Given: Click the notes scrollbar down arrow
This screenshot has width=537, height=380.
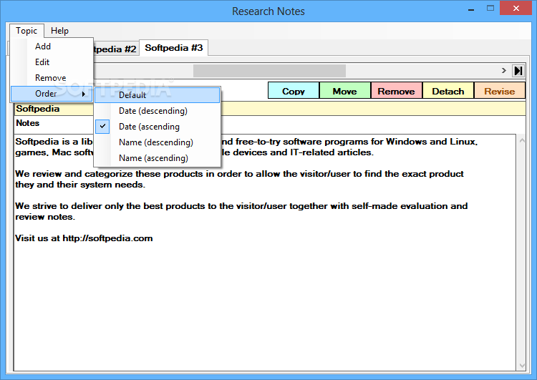Looking at the screenshot, I should [x=522, y=366].
